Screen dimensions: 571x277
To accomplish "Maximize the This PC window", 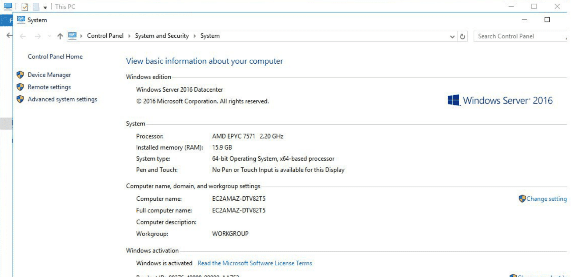I will (534, 6).
